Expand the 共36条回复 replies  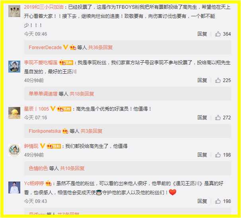(100, 48)
